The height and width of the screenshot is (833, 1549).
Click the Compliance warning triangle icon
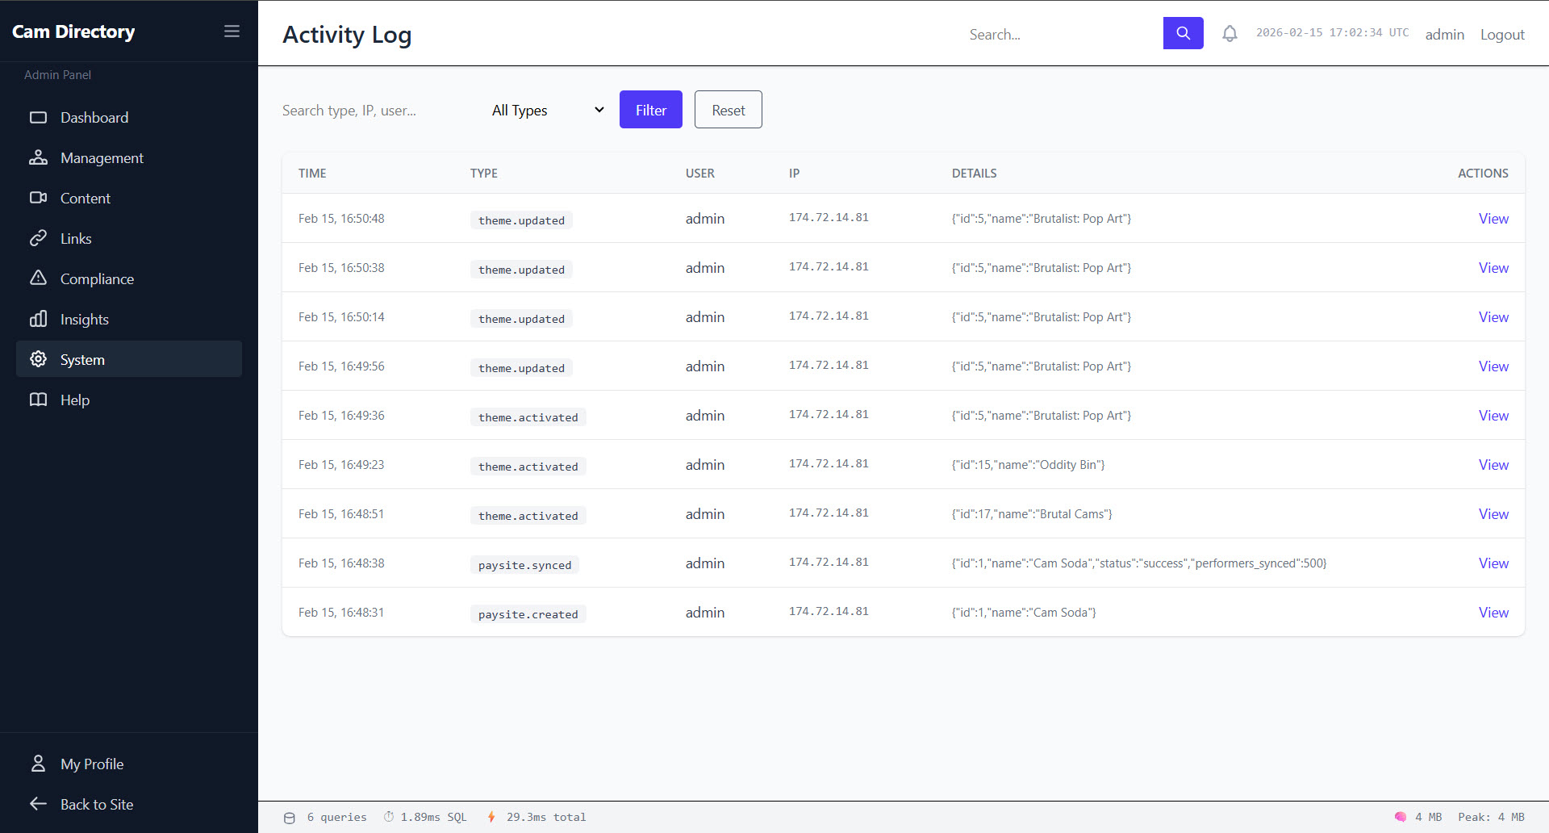pyautogui.click(x=38, y=278)
